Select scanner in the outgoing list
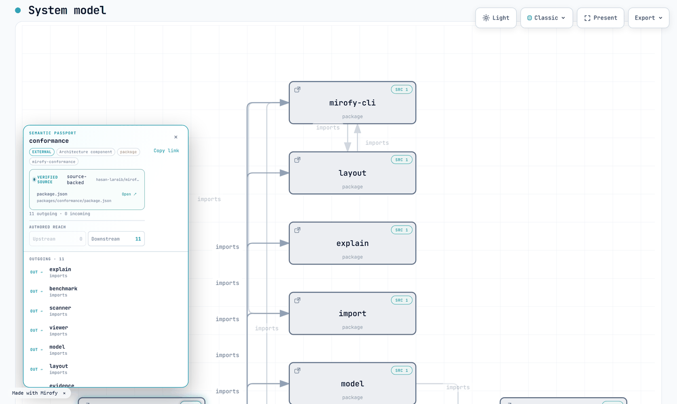 pos(106,311)
